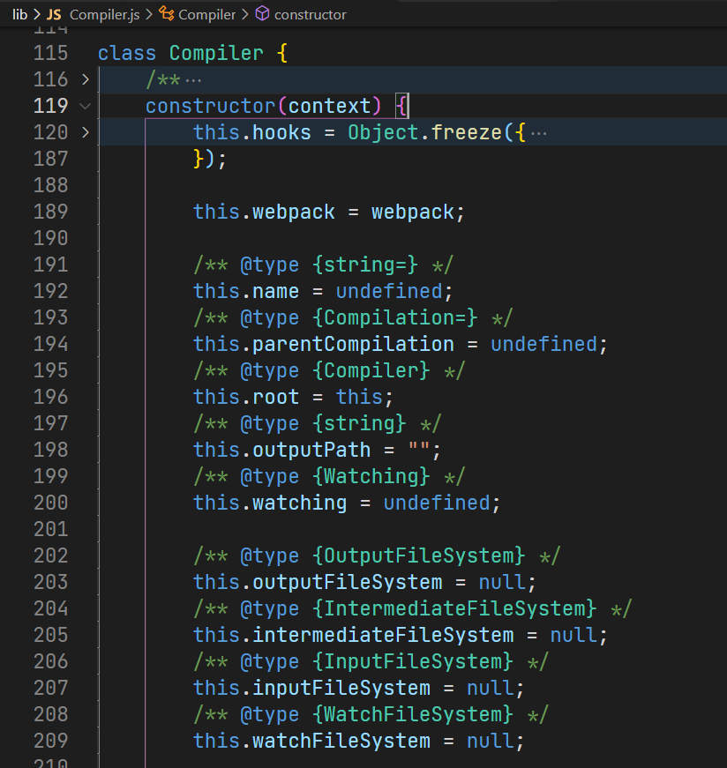Click the 'freeze' method name
Viewport: 727px width, 768px height.
[x=467, y=133]
